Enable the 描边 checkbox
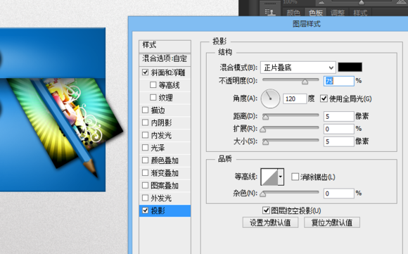Viewport: 408px width, 254px height. click(145, 110)
